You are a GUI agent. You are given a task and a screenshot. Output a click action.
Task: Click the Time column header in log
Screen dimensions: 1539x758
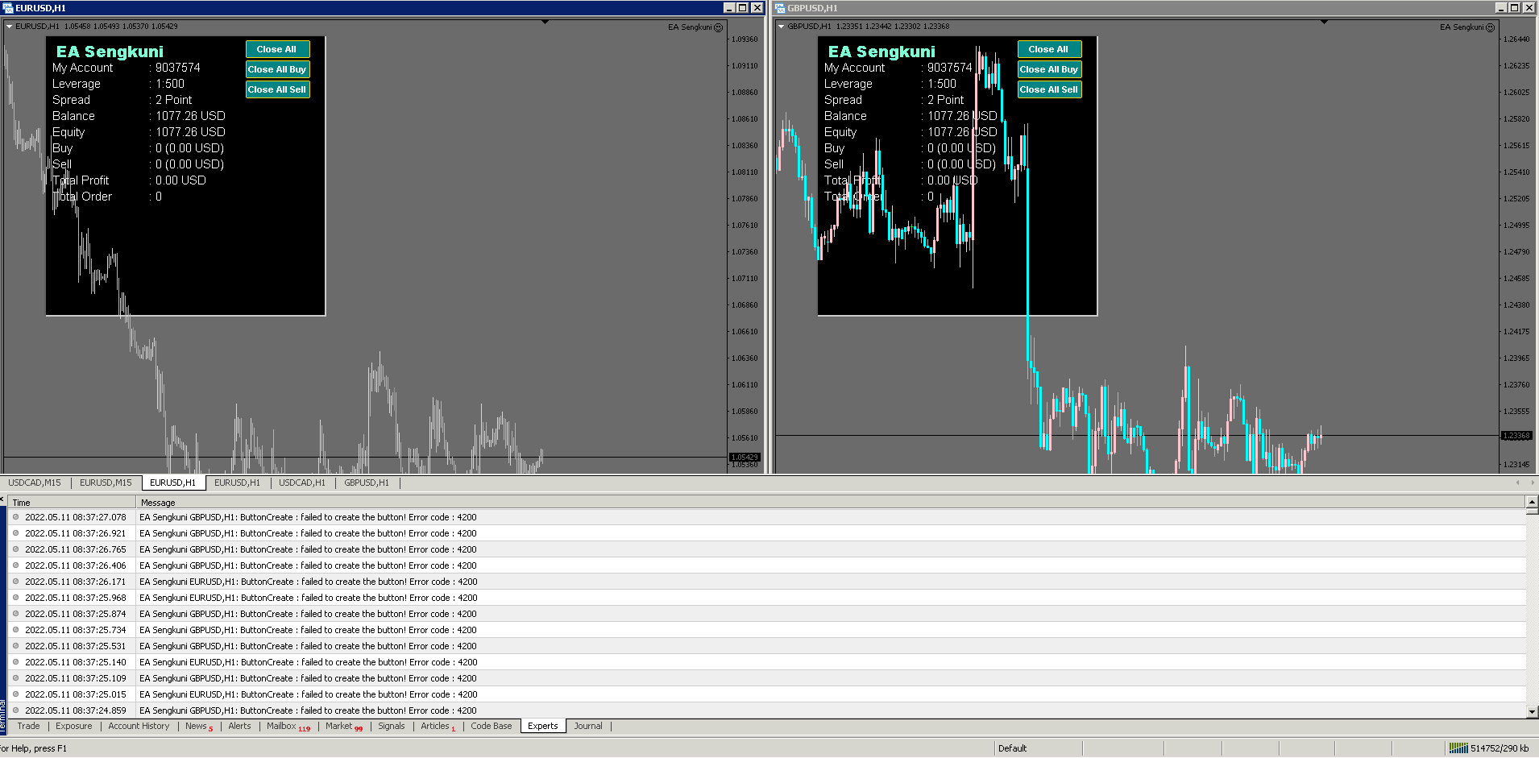tap(22, 503)
